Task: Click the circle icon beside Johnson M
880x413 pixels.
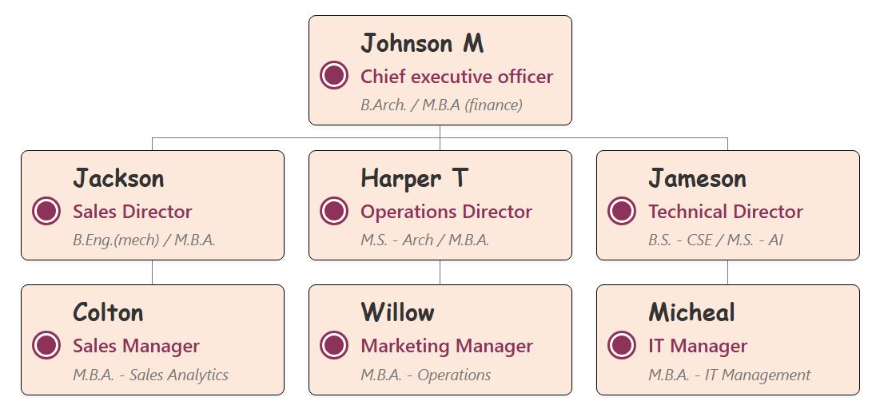Action: point(333,76)
